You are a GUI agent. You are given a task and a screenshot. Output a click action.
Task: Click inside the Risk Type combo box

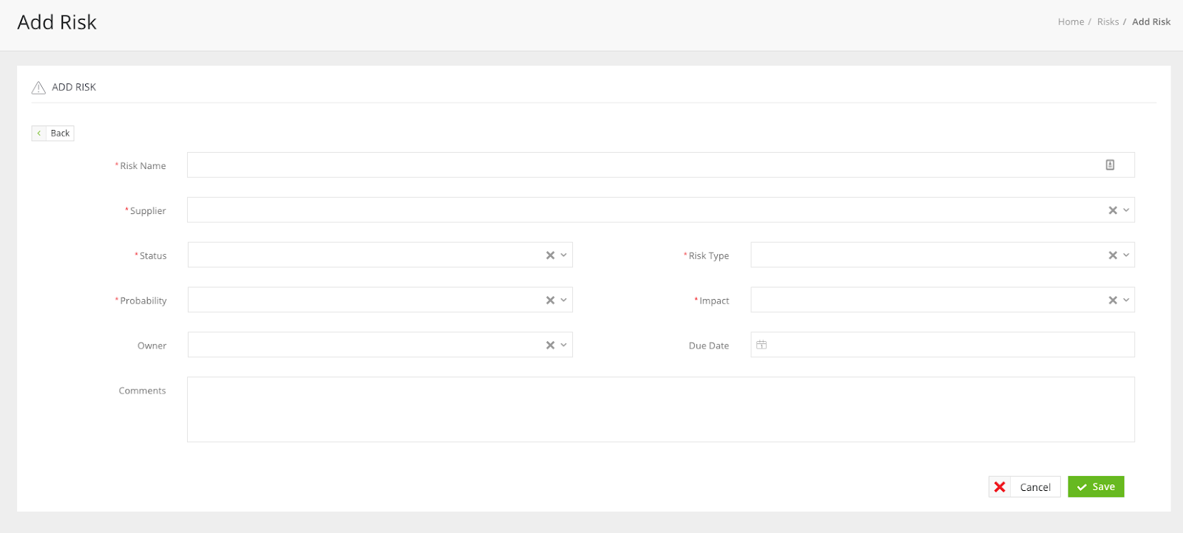pos(943,255)
